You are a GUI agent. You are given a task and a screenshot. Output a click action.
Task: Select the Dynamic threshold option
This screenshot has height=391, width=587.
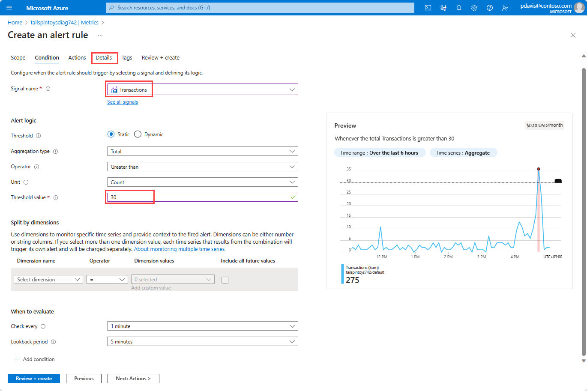(x=138, y=134)
